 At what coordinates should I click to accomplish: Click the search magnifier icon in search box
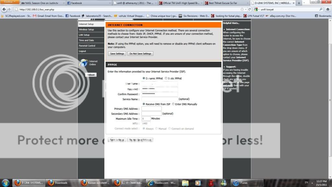click(321, 9)
